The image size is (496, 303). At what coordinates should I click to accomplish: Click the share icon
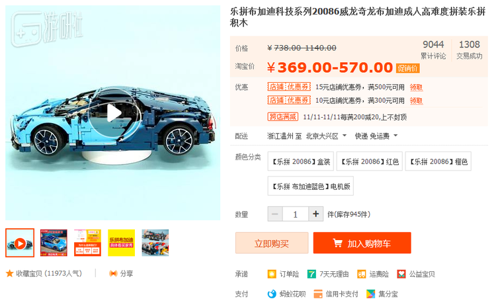click(113, 273)
